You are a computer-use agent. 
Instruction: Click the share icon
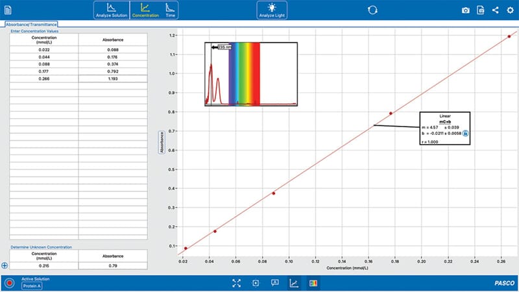[496, 10]
